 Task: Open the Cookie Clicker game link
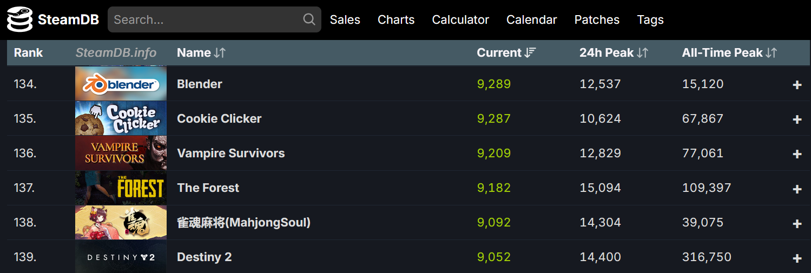(219, 118)
